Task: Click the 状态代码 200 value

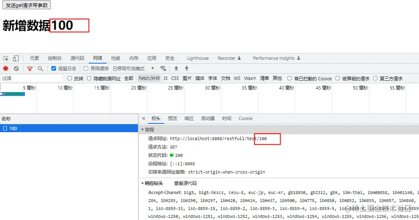Action: 179,155
